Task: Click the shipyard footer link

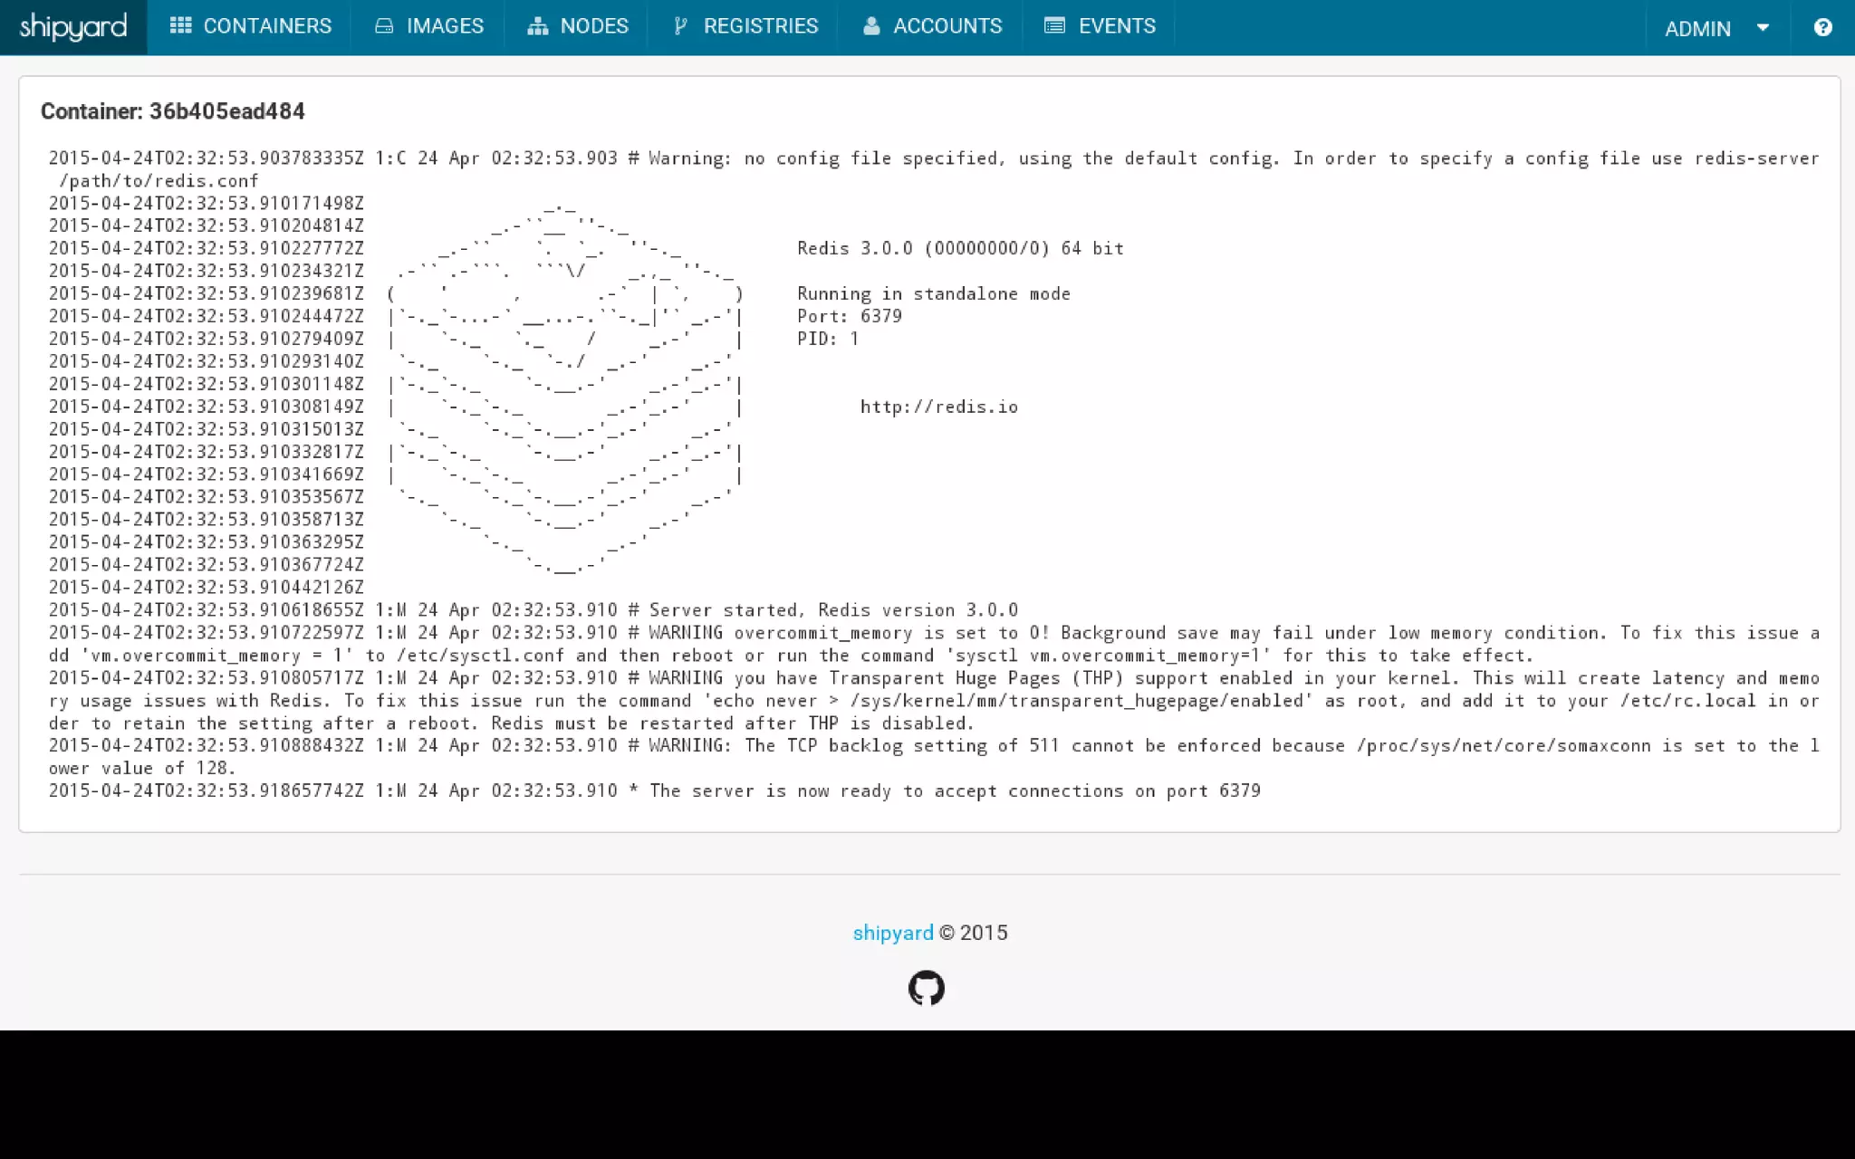Action: tap(892, 933)
